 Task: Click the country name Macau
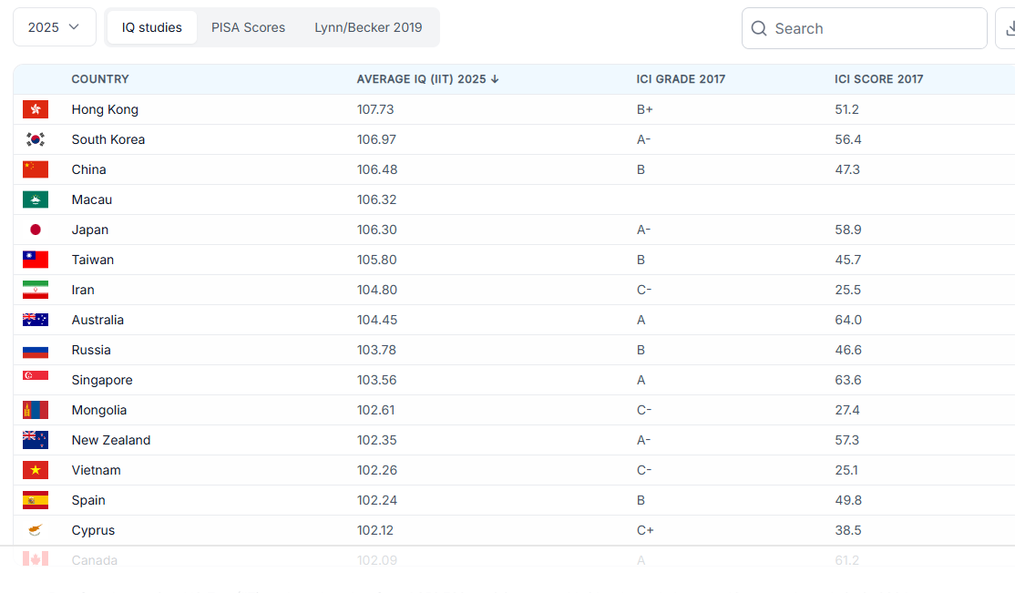click(x=92, y=199)
